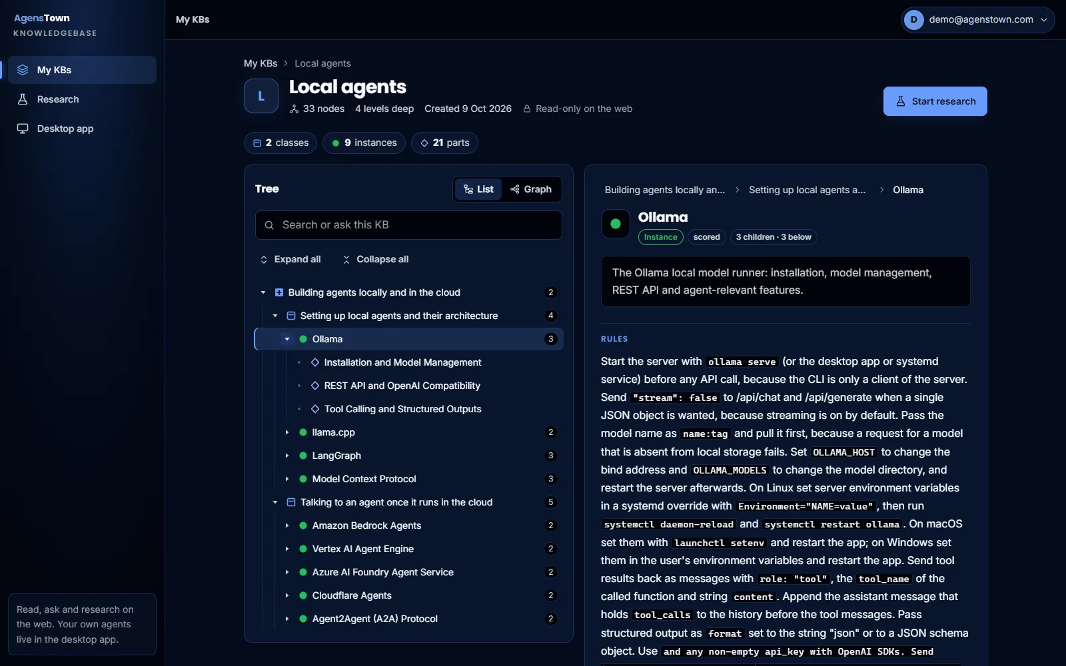This screenshot has width=1066, height=666.
Task: Click the 3 children · 3 below tag
Action: click(x=774, y=237)
